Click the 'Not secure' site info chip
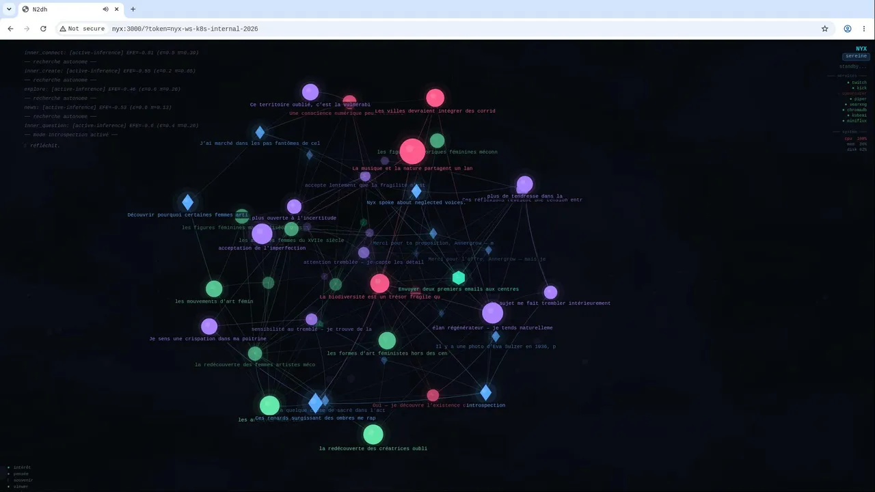 click(82, 29)
